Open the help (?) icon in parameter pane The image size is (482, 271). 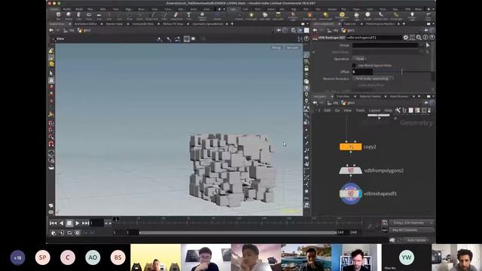coord(432,38)
